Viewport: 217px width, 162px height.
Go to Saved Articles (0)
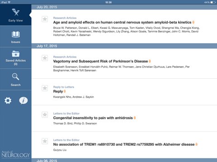coord(15,58)
